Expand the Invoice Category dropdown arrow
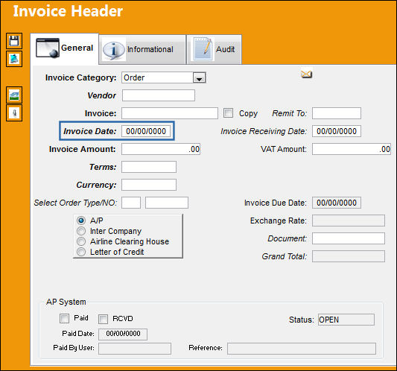Screen dimensions: 397x371 (200, 77)
